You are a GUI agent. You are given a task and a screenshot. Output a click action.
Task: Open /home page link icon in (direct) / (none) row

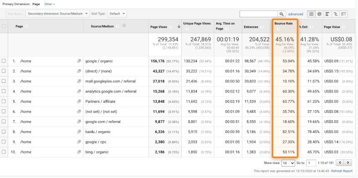click(79, 71)
